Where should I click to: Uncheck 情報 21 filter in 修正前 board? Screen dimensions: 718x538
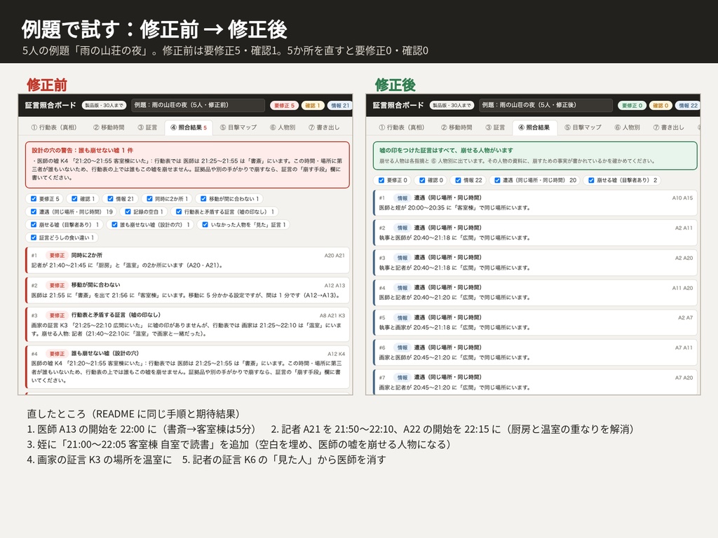pos(110,198)
